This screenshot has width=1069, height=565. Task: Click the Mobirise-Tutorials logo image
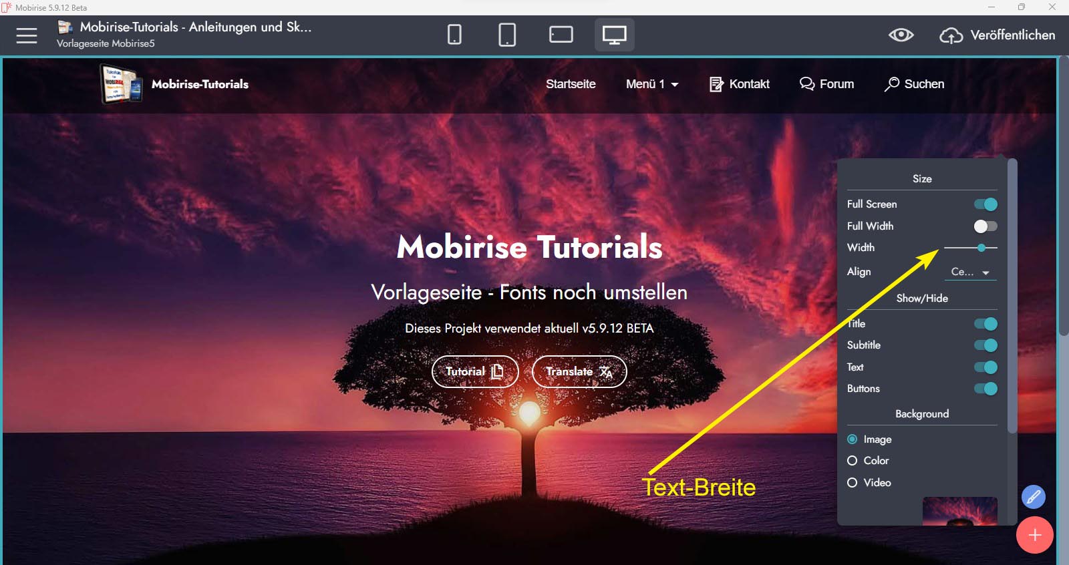121,83
